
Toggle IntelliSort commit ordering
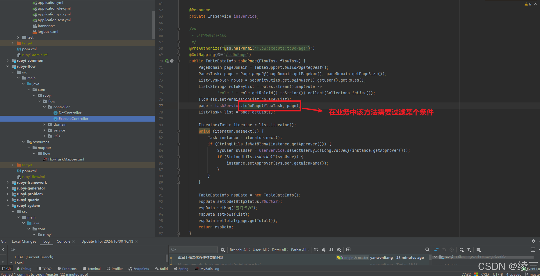pyautogui.click(x=331, y=250)
